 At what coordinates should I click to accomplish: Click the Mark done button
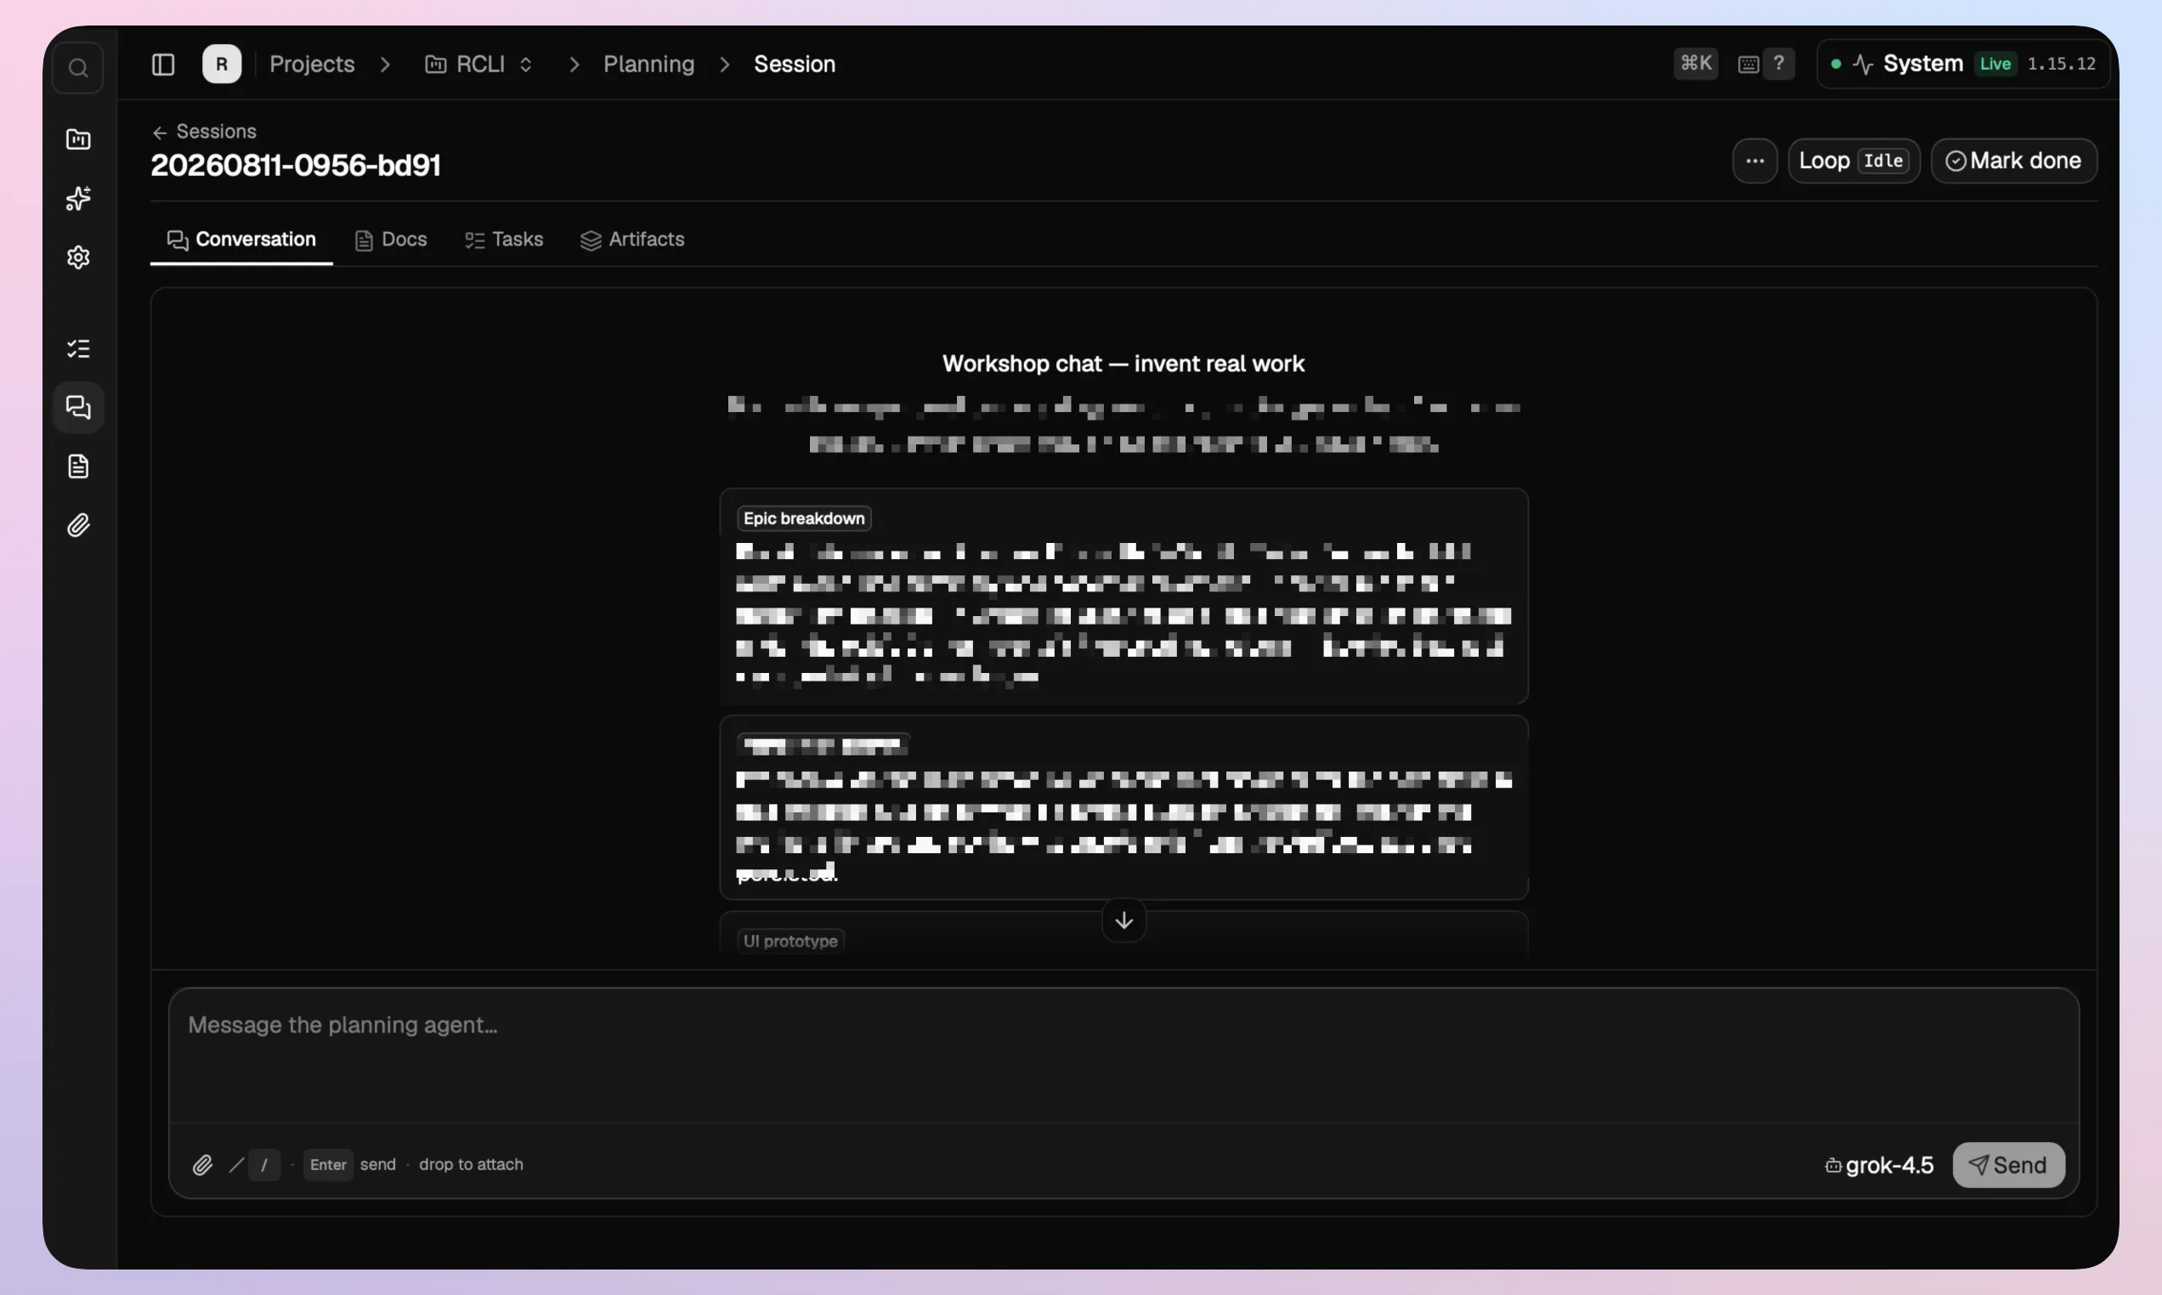click(2012, 161)
